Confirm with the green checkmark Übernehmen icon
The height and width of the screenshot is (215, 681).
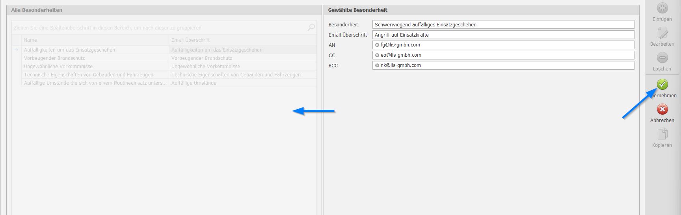click(x=662, y=84)
